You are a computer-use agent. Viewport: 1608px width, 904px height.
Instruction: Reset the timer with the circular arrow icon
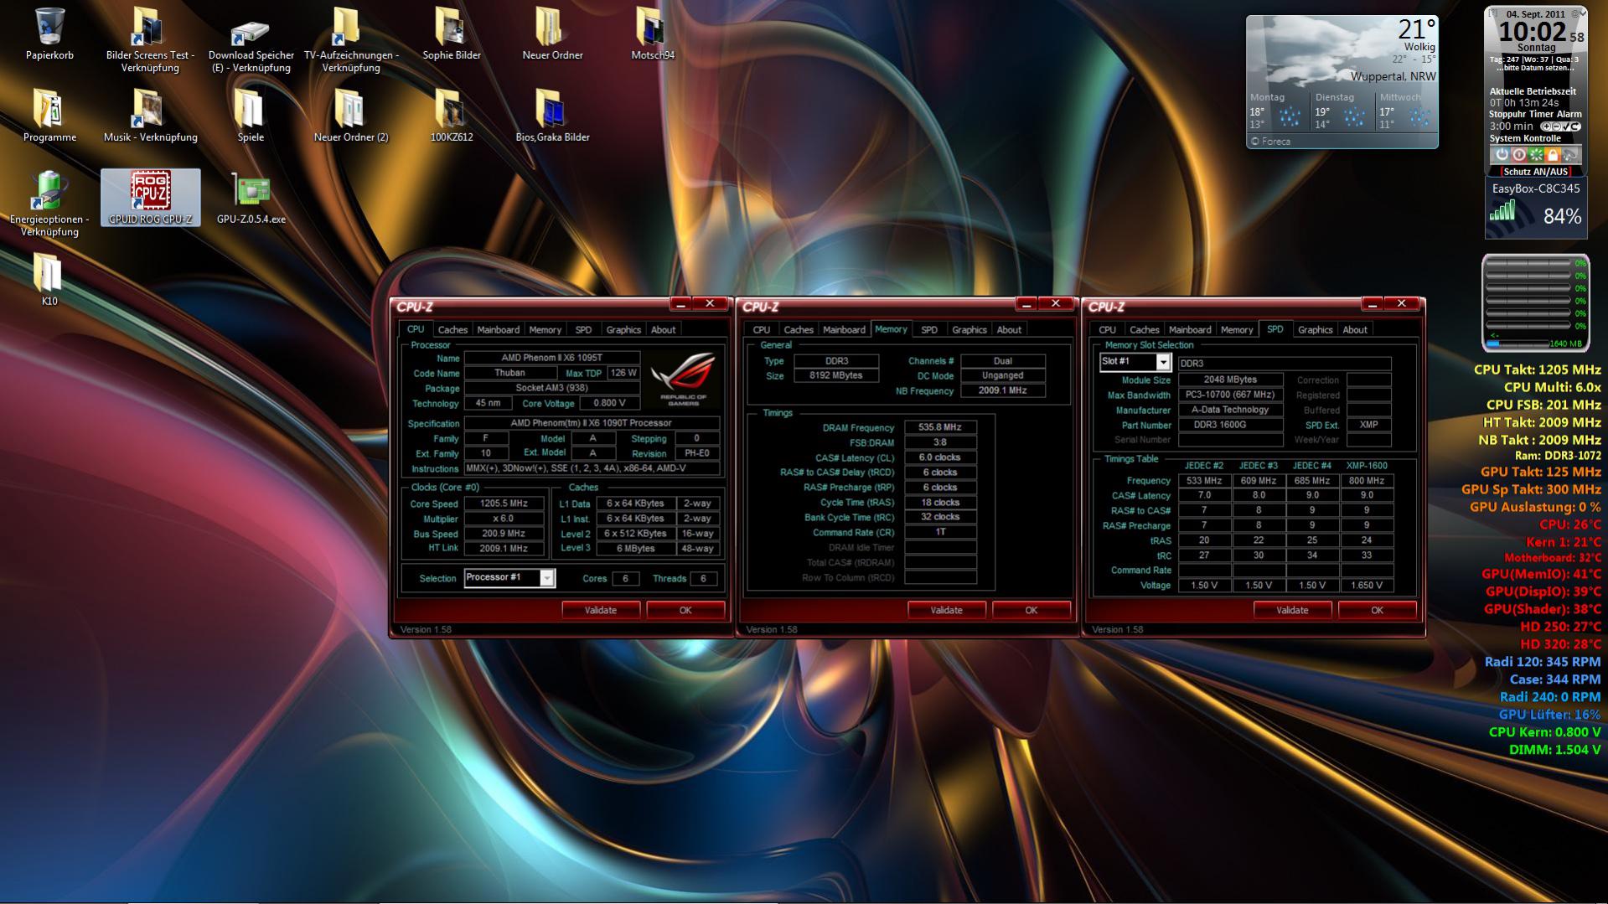click(x=1574, y=127)
